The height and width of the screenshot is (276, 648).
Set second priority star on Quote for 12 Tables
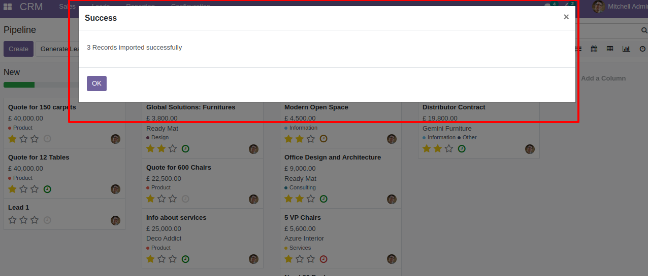(23, 189)
